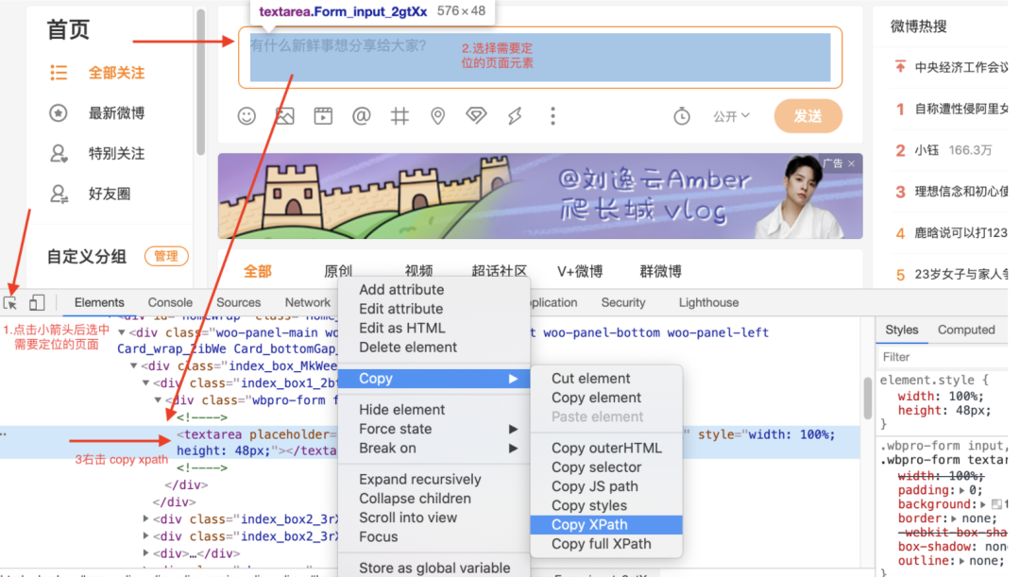Open the Elements tab in DevTools
The image size is (1020, 577).
(x=99, y=302)
